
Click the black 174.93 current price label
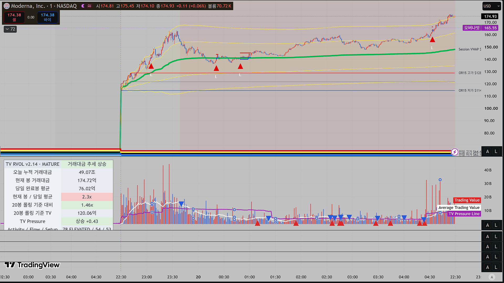[490, 16]
